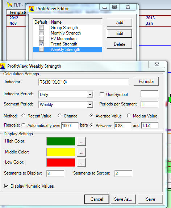Select the Recent Value method
171x208 pixels.
24,116
